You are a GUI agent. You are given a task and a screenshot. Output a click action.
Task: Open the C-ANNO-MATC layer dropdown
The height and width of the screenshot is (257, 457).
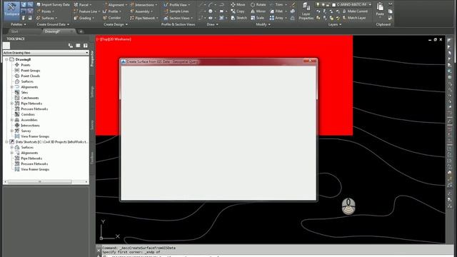tap(343, 5)
